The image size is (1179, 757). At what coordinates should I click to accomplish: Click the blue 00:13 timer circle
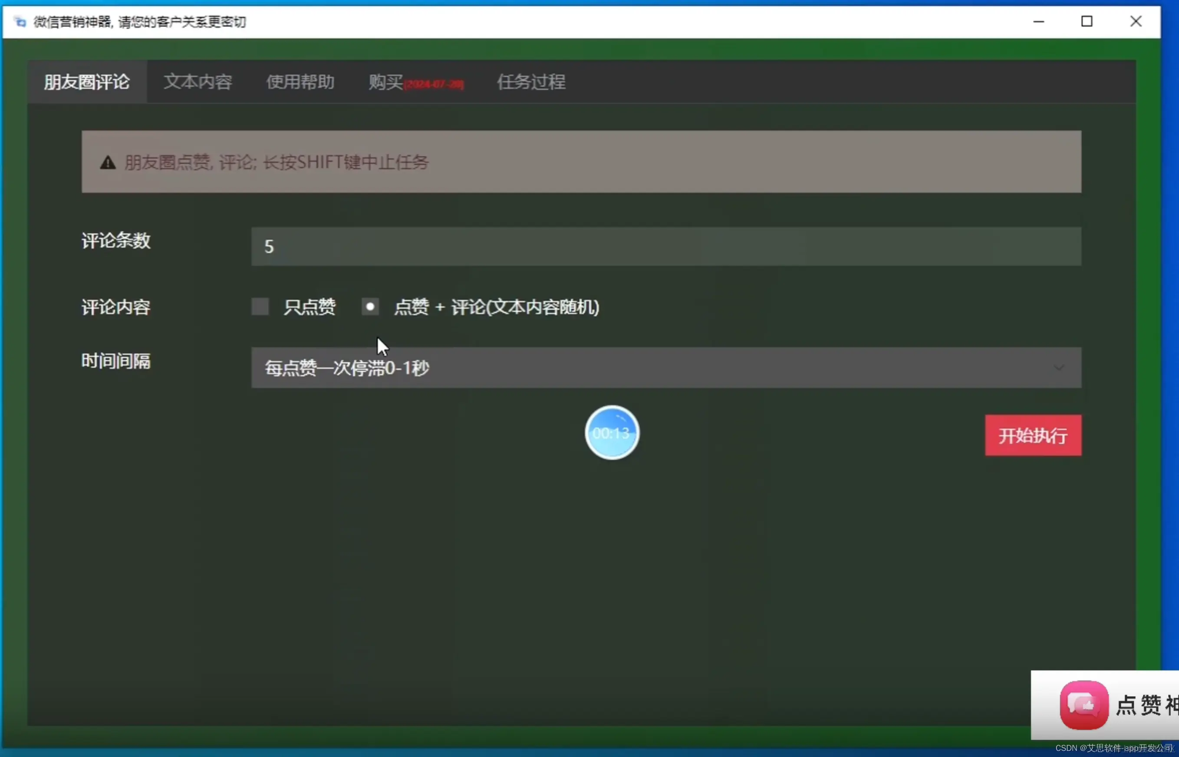[612, 433]
